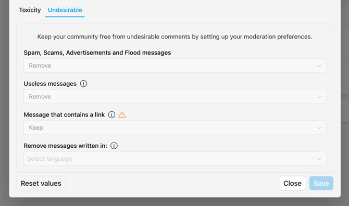Click the Useless messages label
This screenshot has width=349, height=206.
[50, 84]
